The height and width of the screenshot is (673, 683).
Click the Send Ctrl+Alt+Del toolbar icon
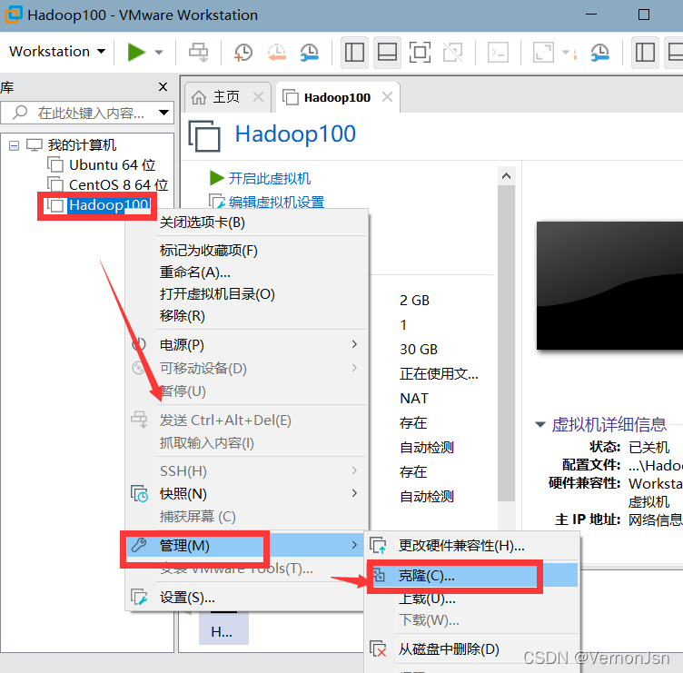pyautogui.click(x=198, y=53)
